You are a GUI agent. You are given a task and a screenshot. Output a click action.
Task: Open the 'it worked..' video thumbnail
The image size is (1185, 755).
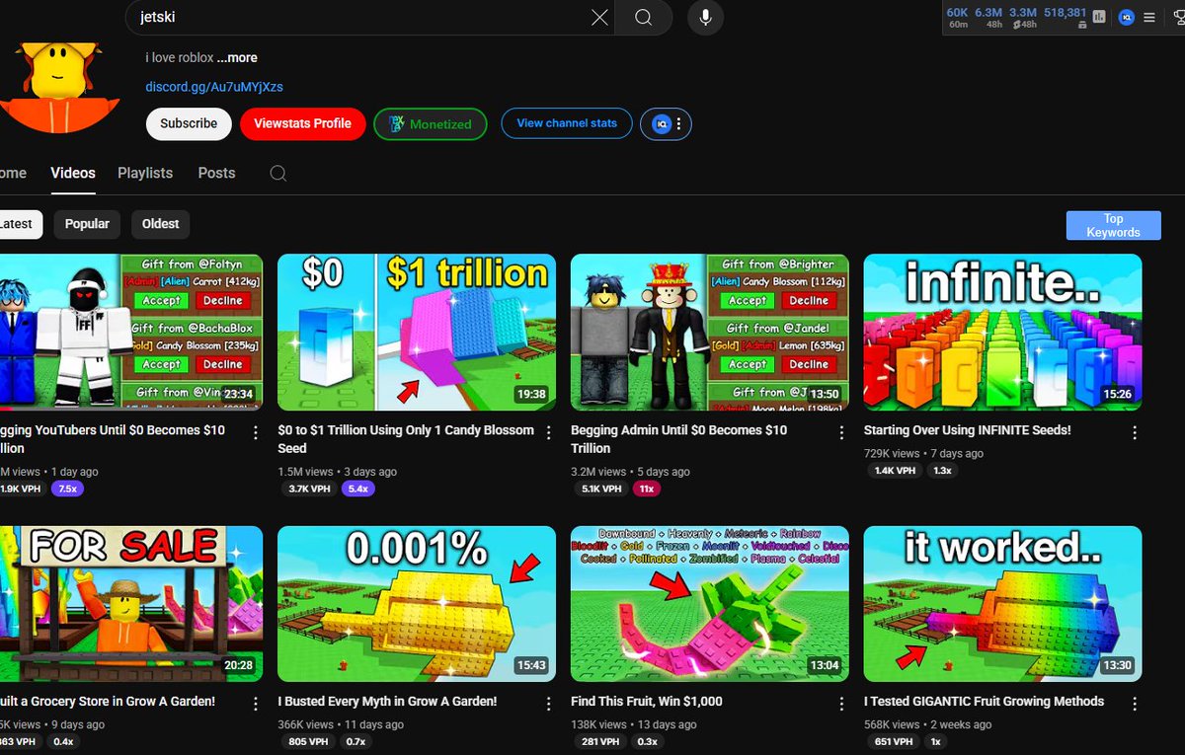point(1003,604)
